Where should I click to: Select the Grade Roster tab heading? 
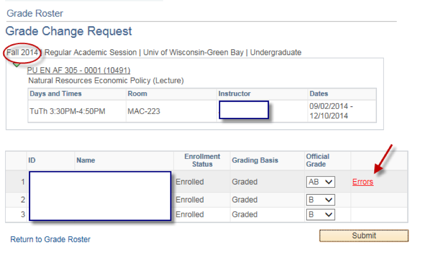pyautogui.click(x=35, y=13)
